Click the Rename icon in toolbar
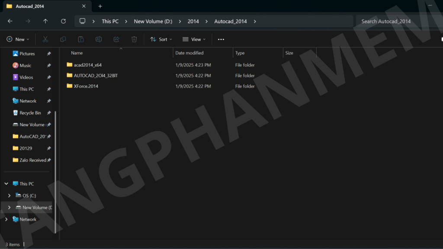This screenshot has height=249, width=443. 99,39
